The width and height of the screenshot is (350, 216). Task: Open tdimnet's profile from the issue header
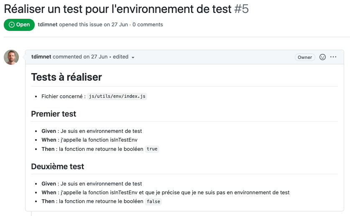coord(47,25)
